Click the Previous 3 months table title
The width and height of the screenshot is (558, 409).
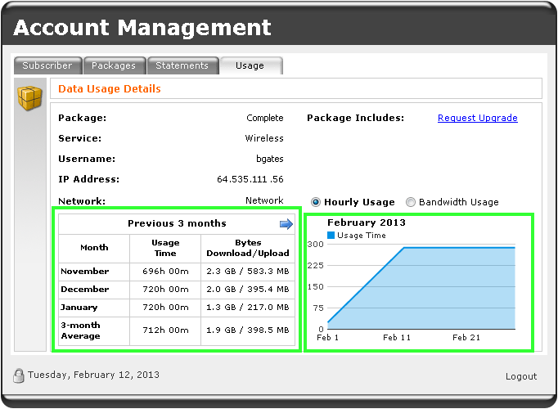point(177,223)
